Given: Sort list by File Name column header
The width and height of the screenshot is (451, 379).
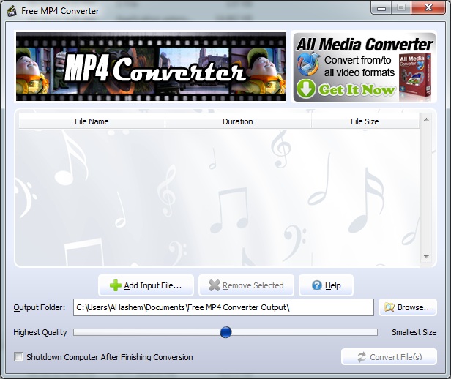Looking at the screenshot, I should tap(92, 121).
